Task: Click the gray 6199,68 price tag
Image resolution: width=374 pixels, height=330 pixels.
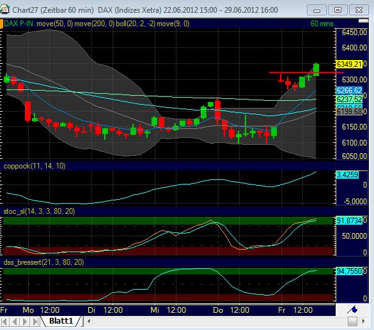Action: pyautogui.click(x=349, y=112)
